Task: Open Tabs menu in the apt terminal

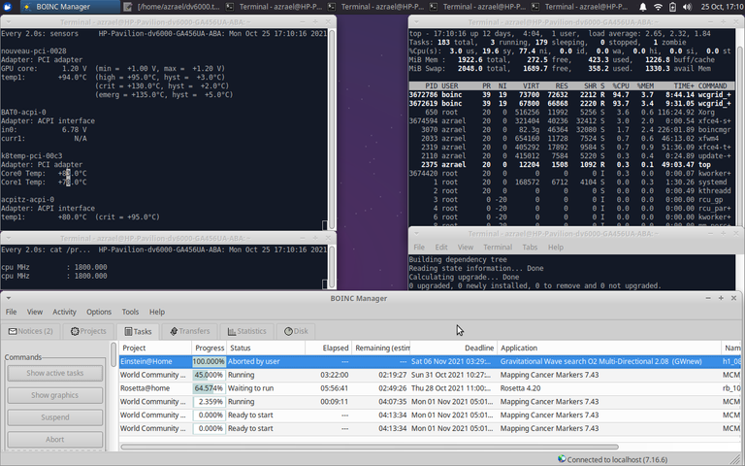Action: pyautogui.click(x=530, y=248)
